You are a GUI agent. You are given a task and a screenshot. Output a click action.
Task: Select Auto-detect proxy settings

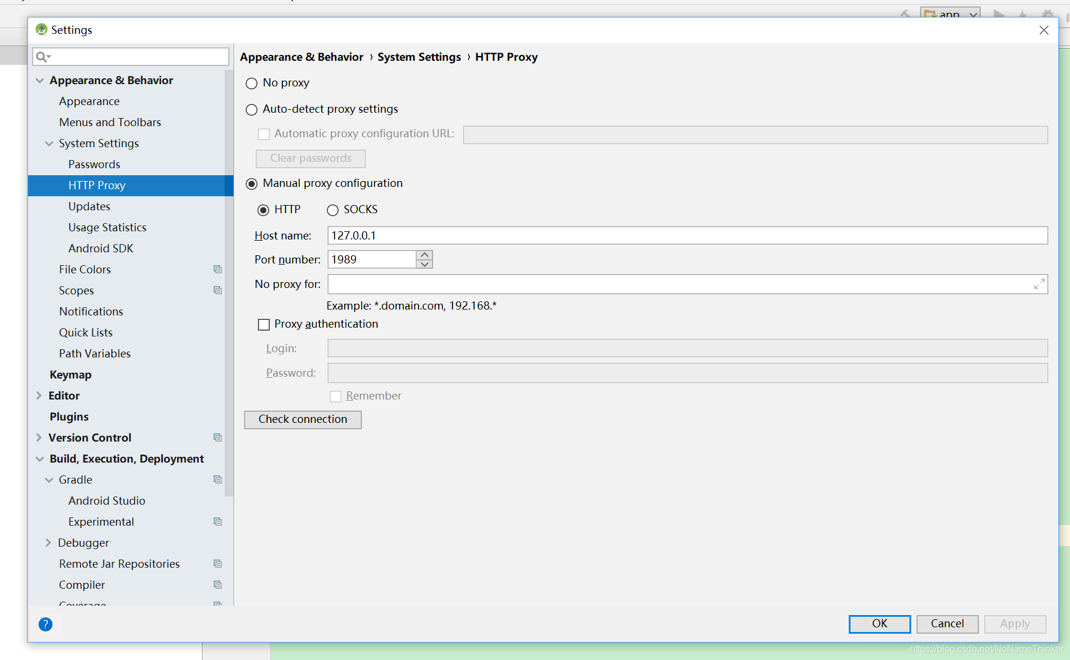point(252,110)
